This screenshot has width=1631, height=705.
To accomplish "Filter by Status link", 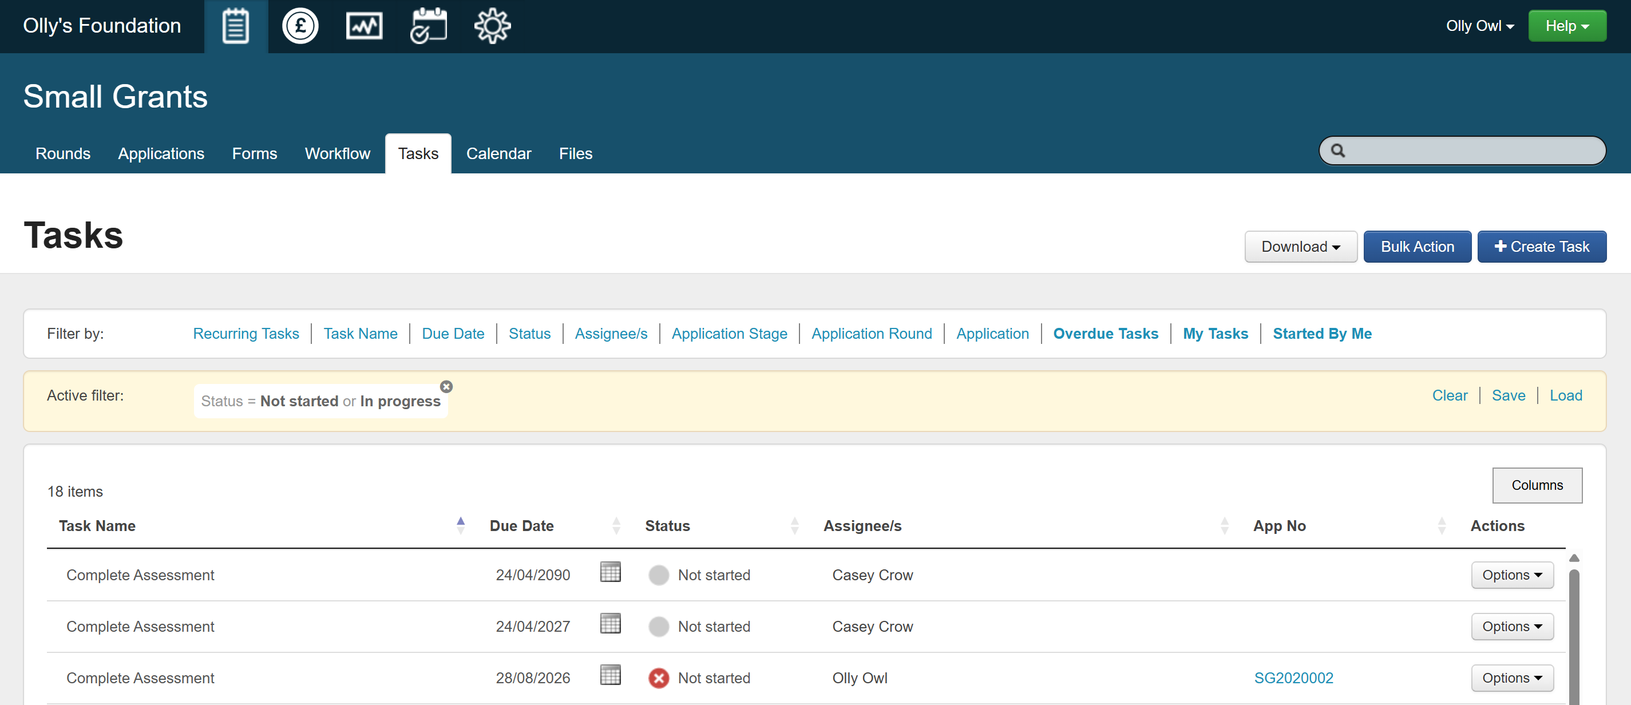I will 529,334.
